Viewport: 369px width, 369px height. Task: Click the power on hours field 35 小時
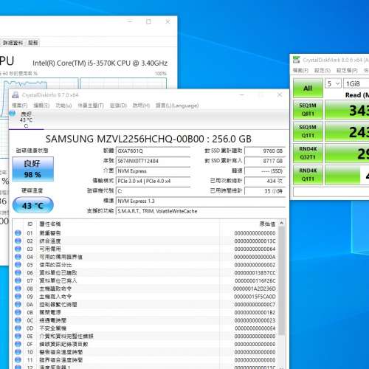coord(265,191)
